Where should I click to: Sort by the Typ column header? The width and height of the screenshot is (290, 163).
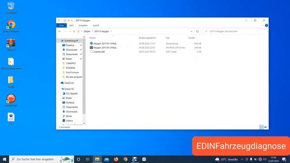tap(168, 38)
